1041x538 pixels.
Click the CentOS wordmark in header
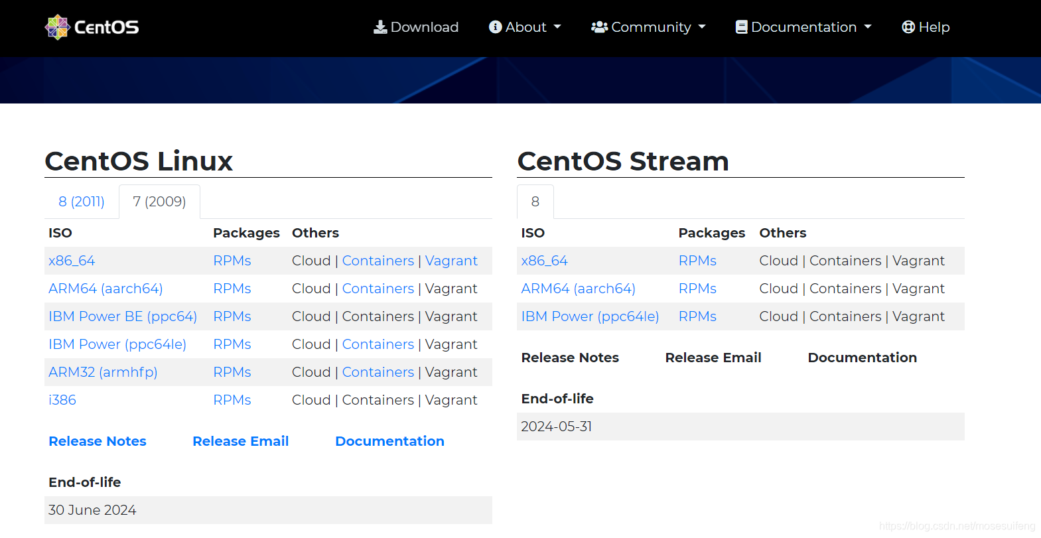(107, 27)
